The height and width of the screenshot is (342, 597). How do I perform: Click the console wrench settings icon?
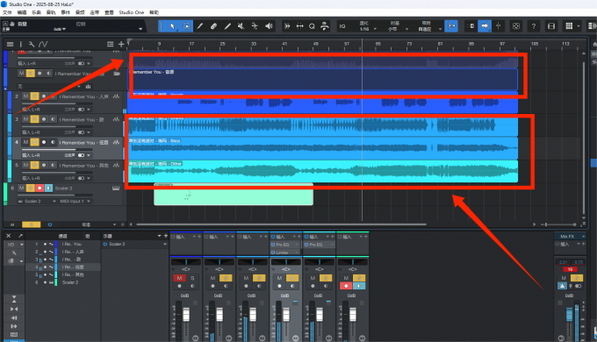[x=14, y=253]
